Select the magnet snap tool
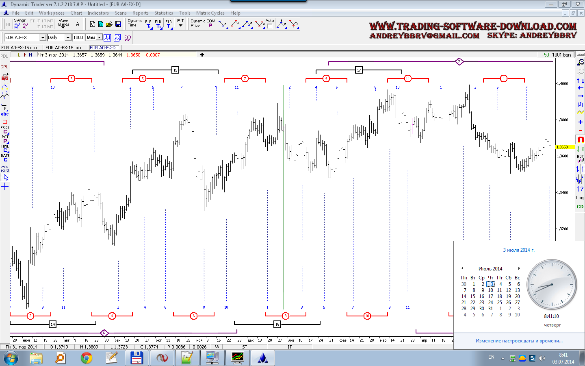Screen dimensions: 585x366 pos(580,139)
